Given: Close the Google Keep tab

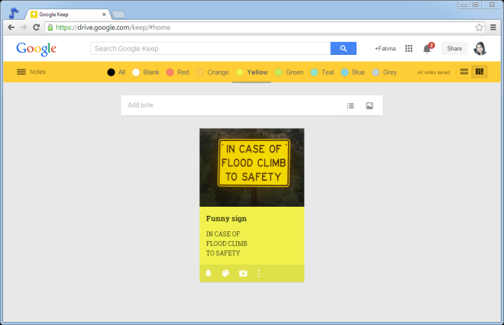Looking at the screenshot, I should tap(104, 14).
